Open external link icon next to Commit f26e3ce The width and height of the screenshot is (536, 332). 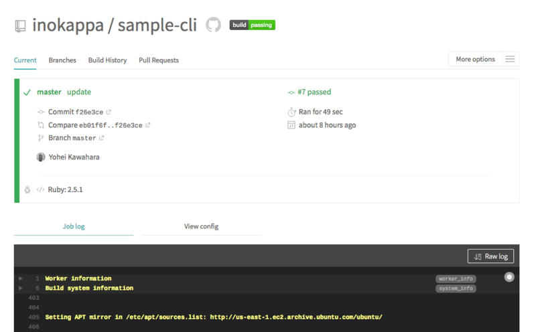pos(109,112)
